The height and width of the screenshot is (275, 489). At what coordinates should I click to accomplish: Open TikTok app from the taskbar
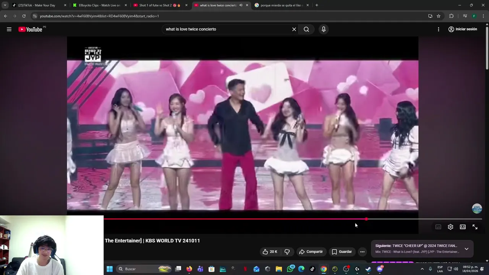[x=313, y=269]
